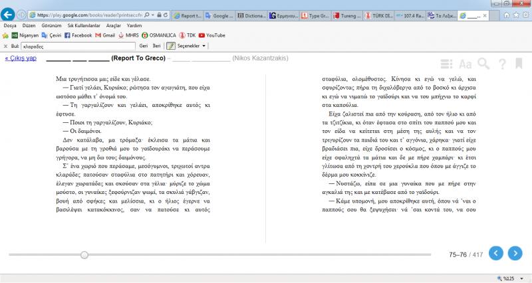Open the MHRS bookmark
The height and width of the screenshot is (283, 532).
coord(128,35)
